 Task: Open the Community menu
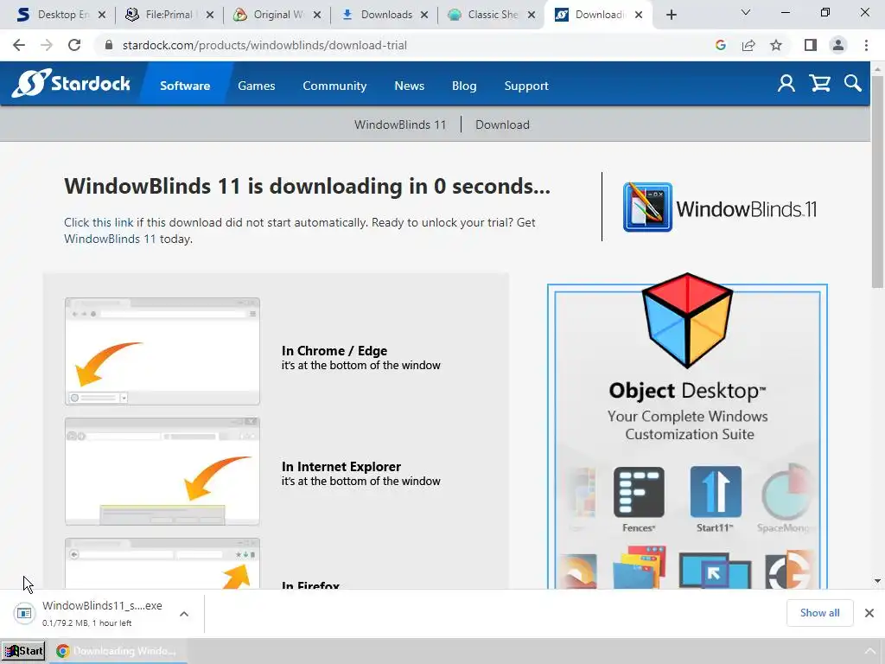point(334,86)
